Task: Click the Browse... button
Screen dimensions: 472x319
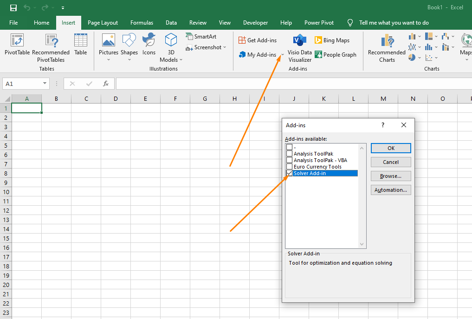Action: click(391, 176)
